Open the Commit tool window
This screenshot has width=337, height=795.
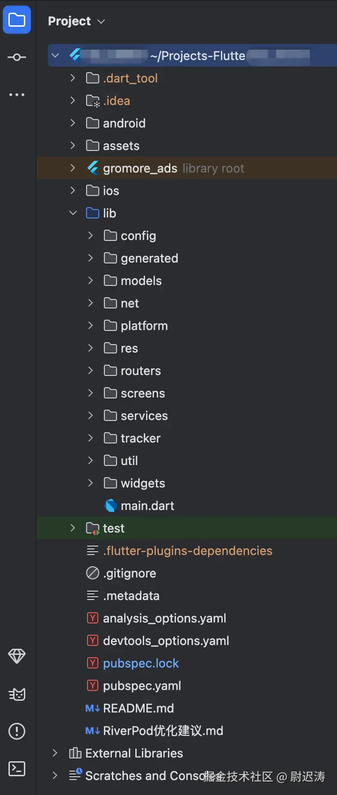(17, 57)
